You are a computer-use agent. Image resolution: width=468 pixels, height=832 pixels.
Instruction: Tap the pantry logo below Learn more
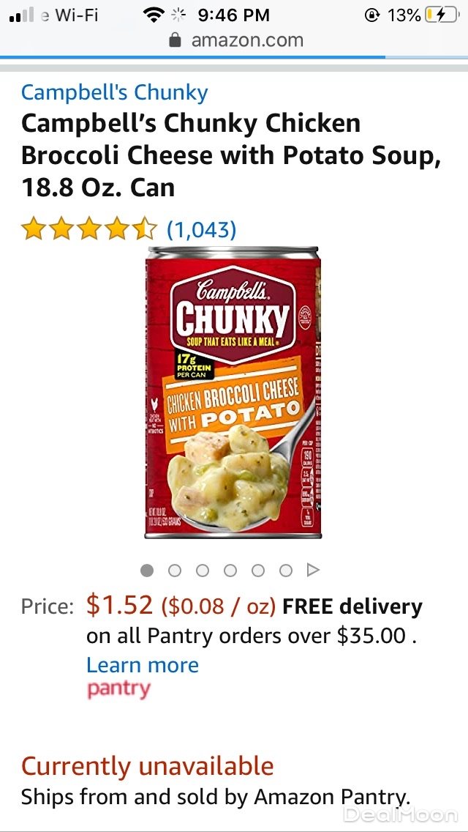pos(118,689)
